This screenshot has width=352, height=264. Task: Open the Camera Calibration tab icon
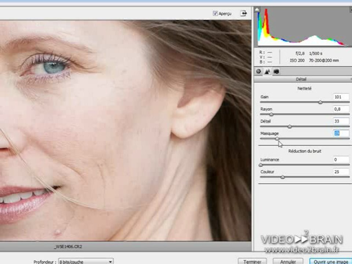click(x=276, y=71)
